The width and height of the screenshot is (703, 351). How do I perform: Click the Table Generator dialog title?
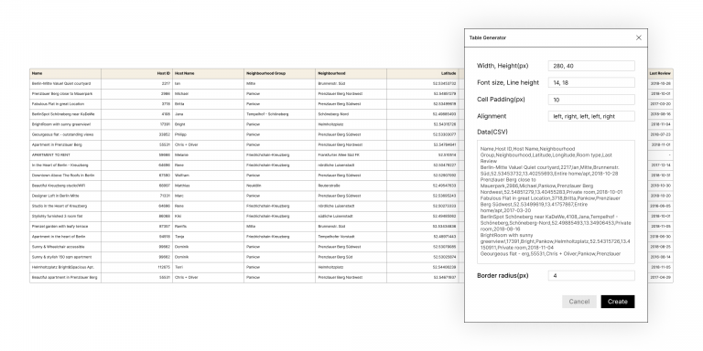coord(488,38)
